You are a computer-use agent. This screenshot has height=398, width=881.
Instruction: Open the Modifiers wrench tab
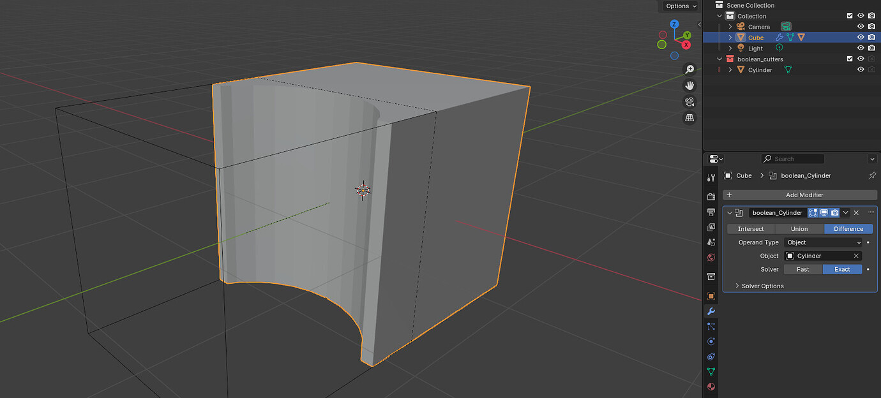(711, 311)
